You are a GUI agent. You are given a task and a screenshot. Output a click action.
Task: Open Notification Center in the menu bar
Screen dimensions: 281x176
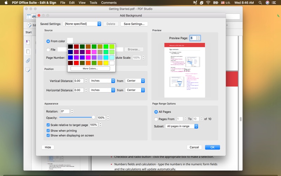[274, 2]
